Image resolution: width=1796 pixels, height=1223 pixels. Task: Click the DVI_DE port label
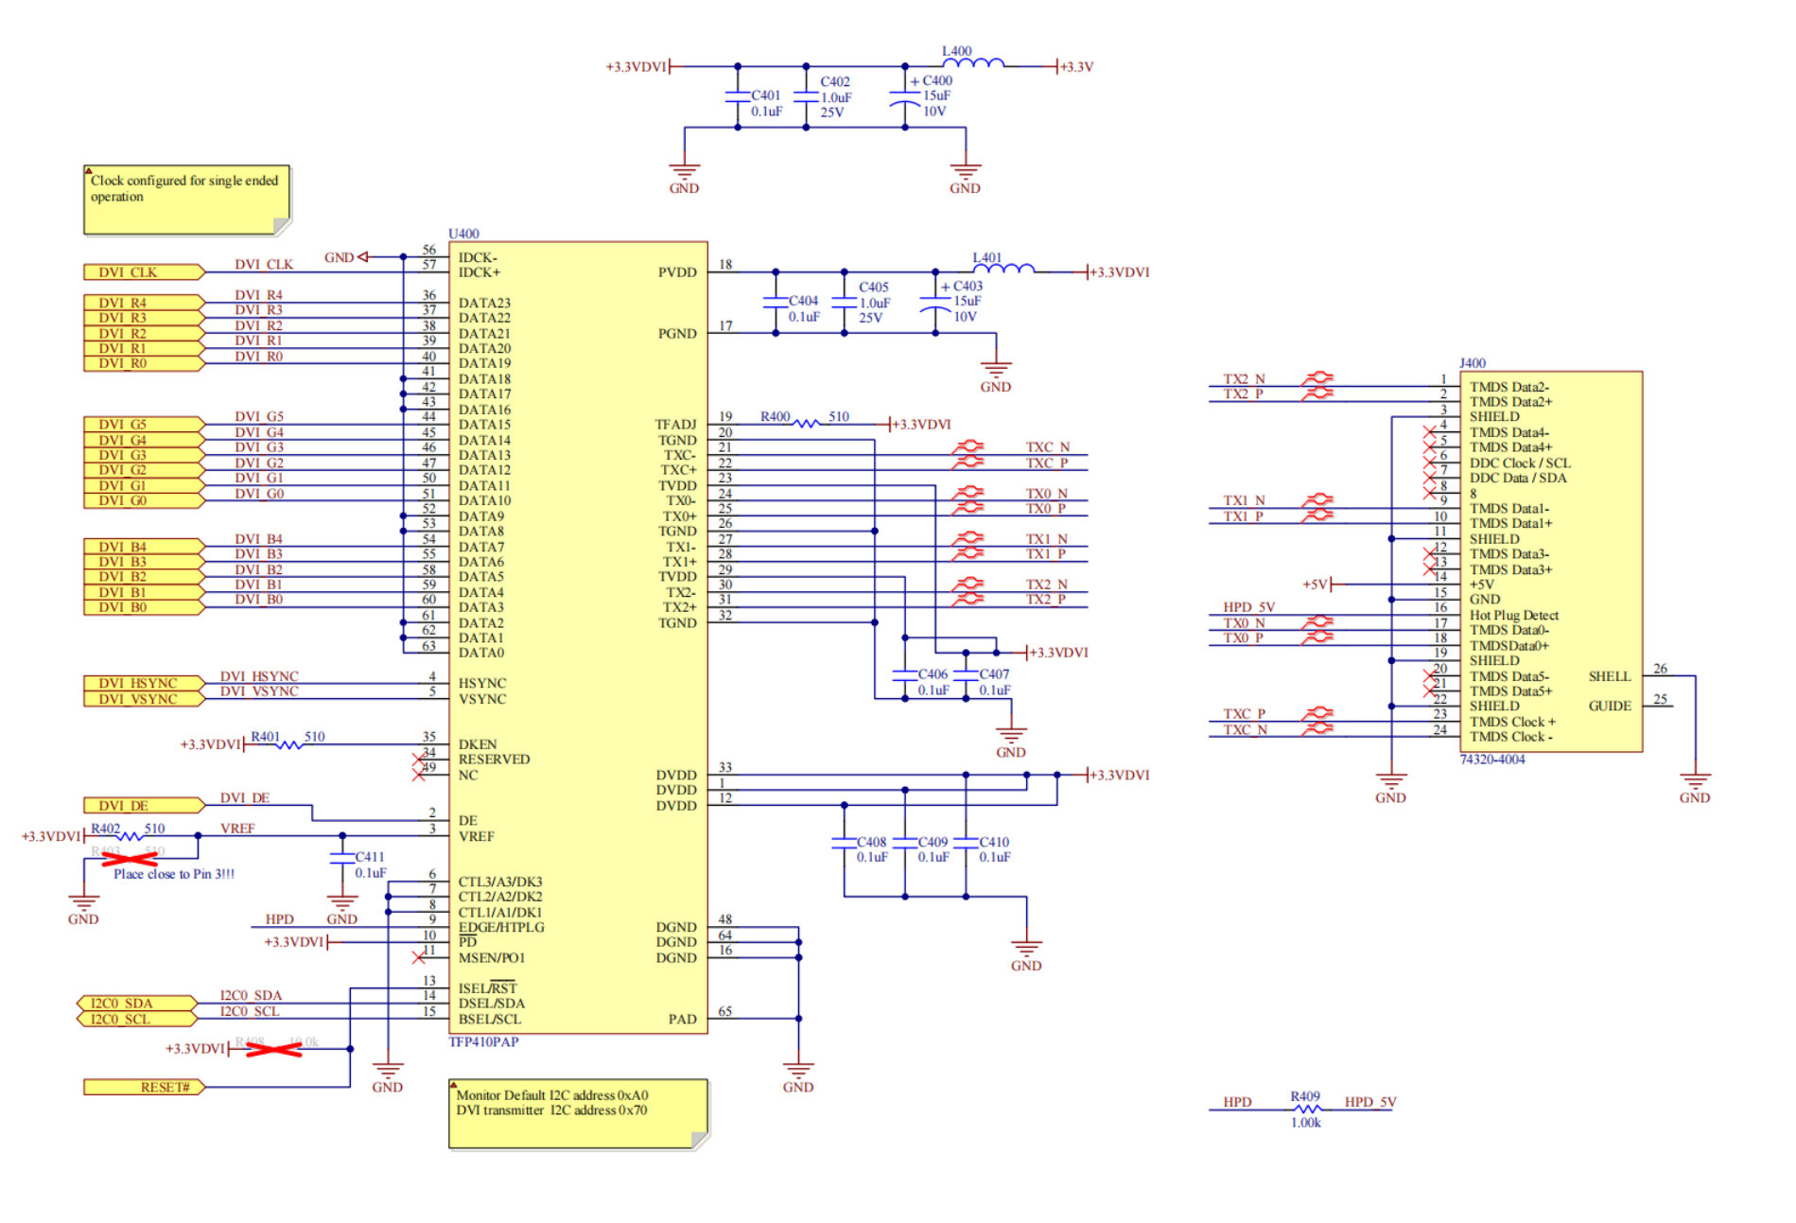(x=144, y=805)
